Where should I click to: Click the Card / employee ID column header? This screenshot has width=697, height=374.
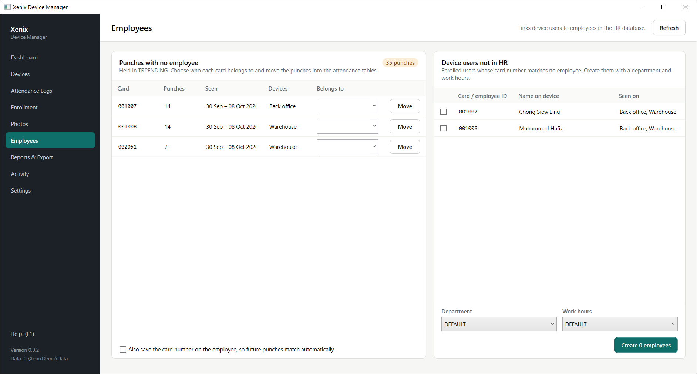tap(482, 96)
